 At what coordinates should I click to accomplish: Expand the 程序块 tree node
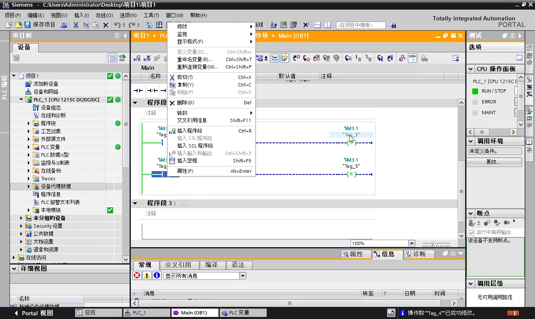[29, 123]
